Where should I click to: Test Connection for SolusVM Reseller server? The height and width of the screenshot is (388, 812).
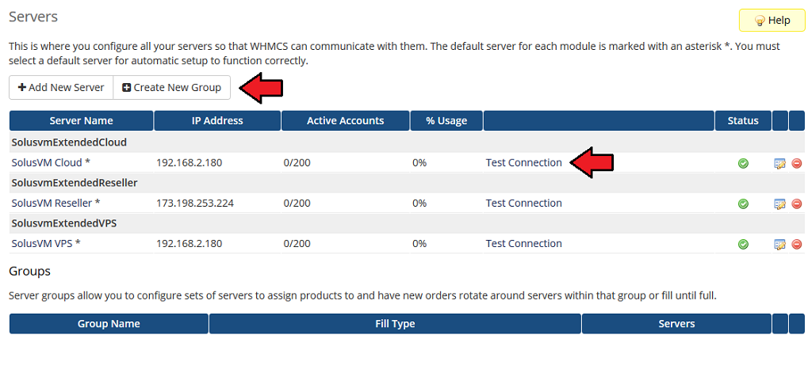523,203
